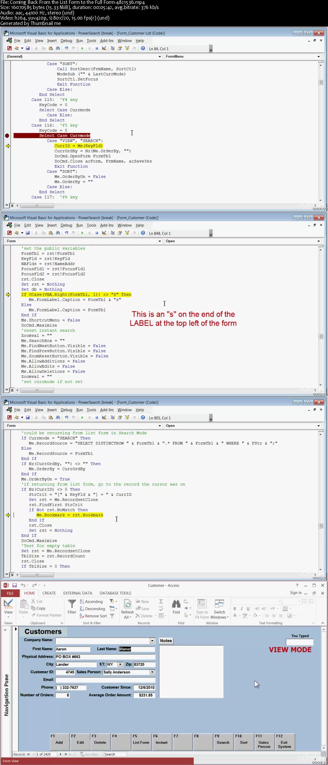Open Object Browser icon in Customer List VBA toolbar

coord(127,48)
